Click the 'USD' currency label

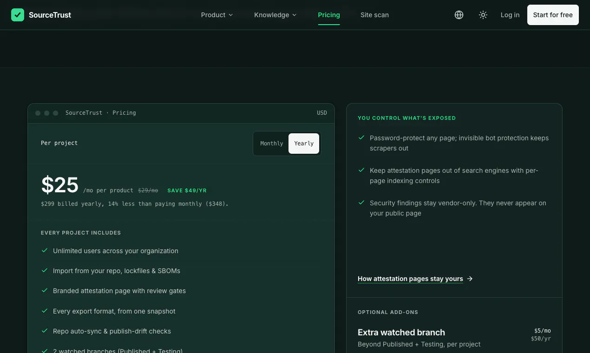322,113
